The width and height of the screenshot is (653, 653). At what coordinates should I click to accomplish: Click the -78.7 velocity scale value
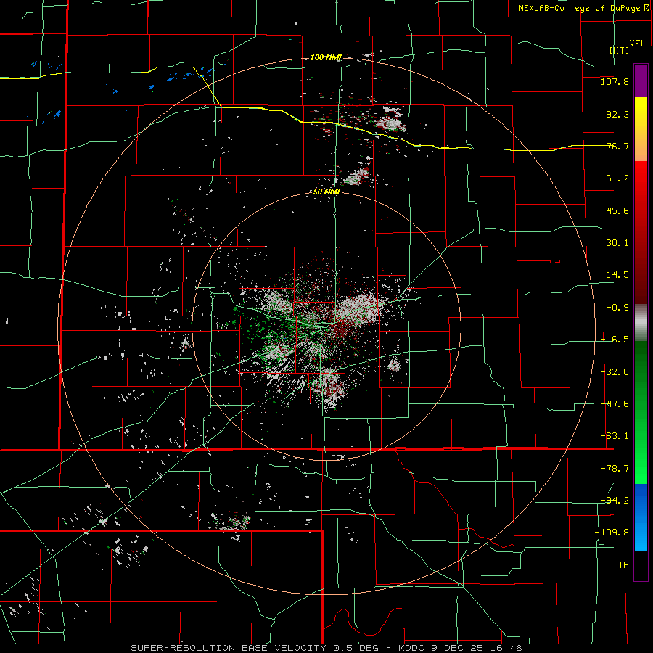[615, 469]
